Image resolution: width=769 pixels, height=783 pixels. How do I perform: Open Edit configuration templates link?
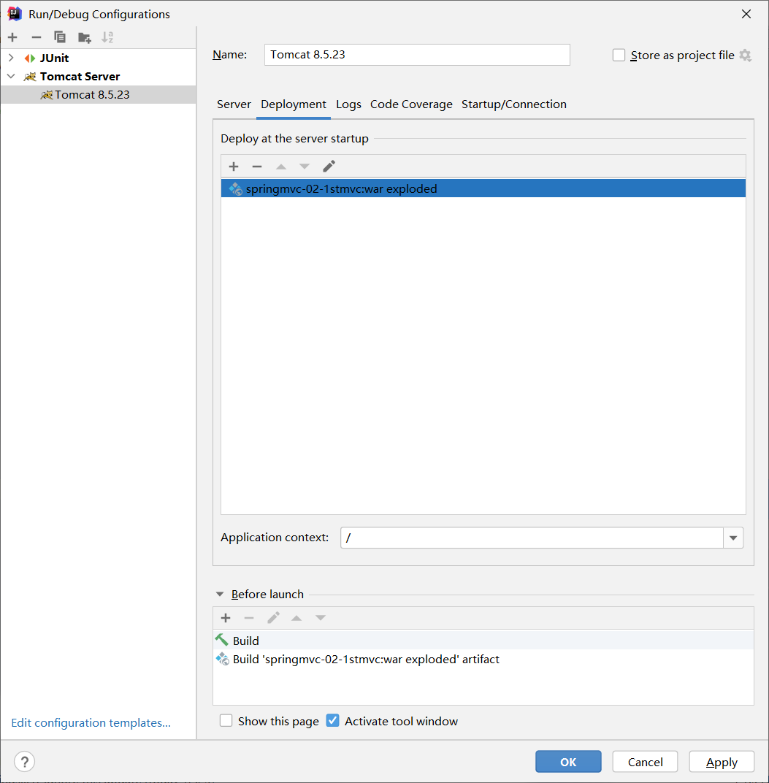(x=91, y=722)
